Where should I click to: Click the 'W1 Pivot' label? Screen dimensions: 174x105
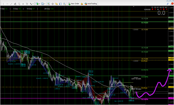click(x=144, y=61)
